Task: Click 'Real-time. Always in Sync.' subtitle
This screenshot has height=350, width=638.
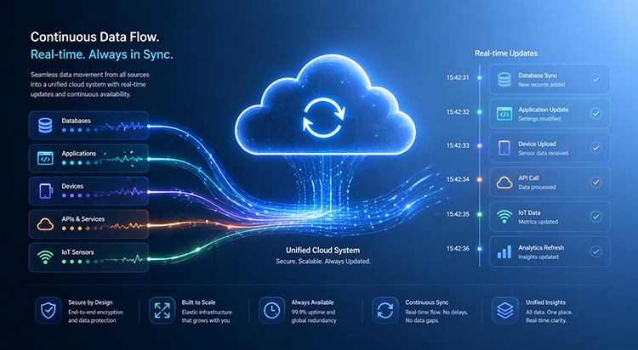Action: 102,54
